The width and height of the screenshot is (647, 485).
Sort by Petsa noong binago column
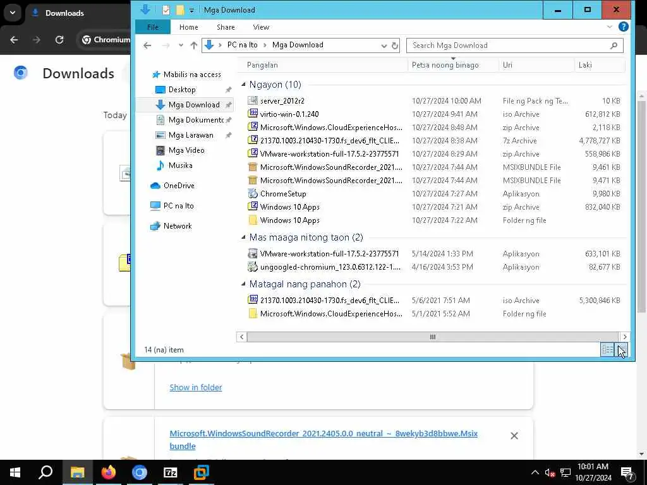454,65
